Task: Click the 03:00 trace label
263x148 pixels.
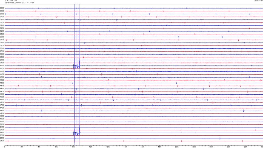Action: click(x=2, y=25)
